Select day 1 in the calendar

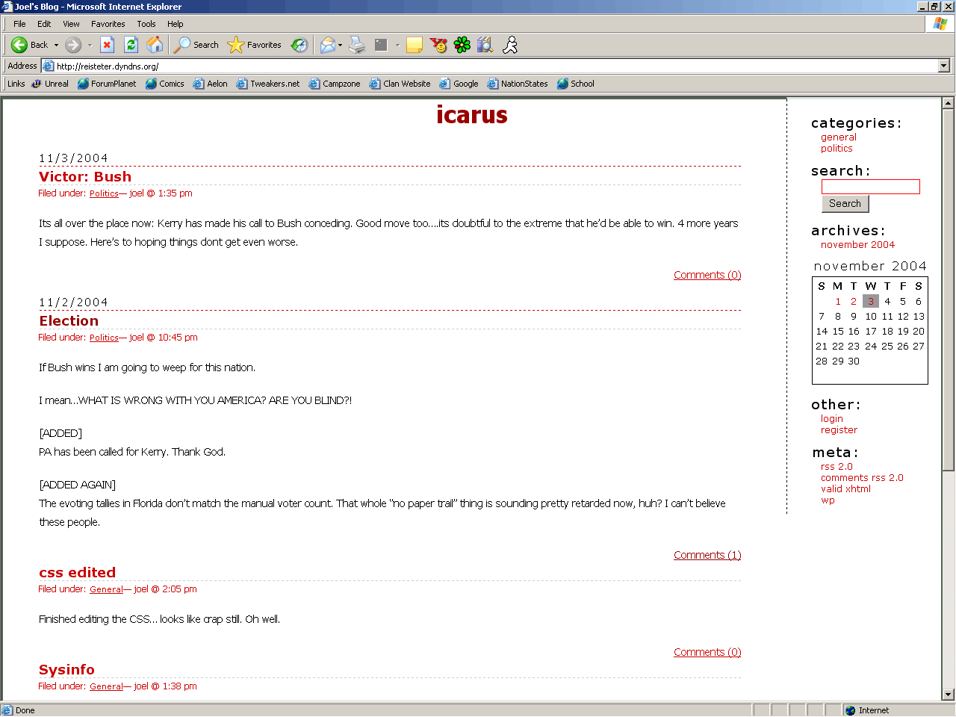[838, 302]
